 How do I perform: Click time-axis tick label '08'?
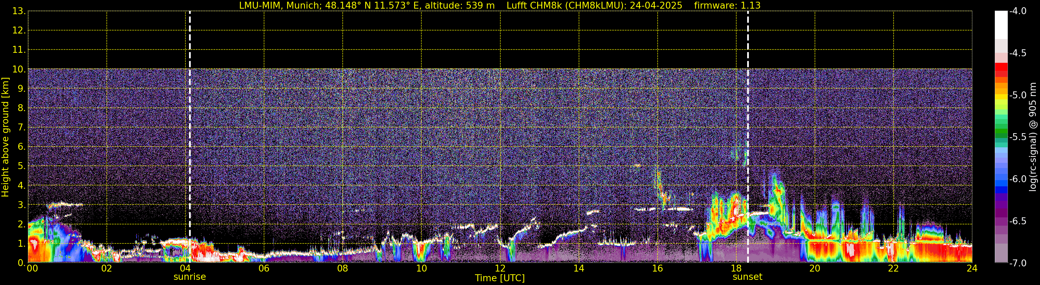point(343,268)
